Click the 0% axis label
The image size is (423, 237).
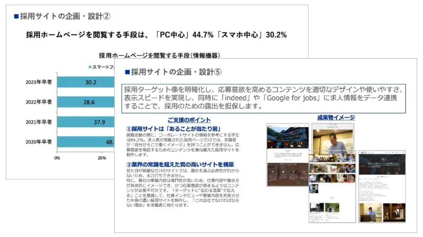(57, 158)
